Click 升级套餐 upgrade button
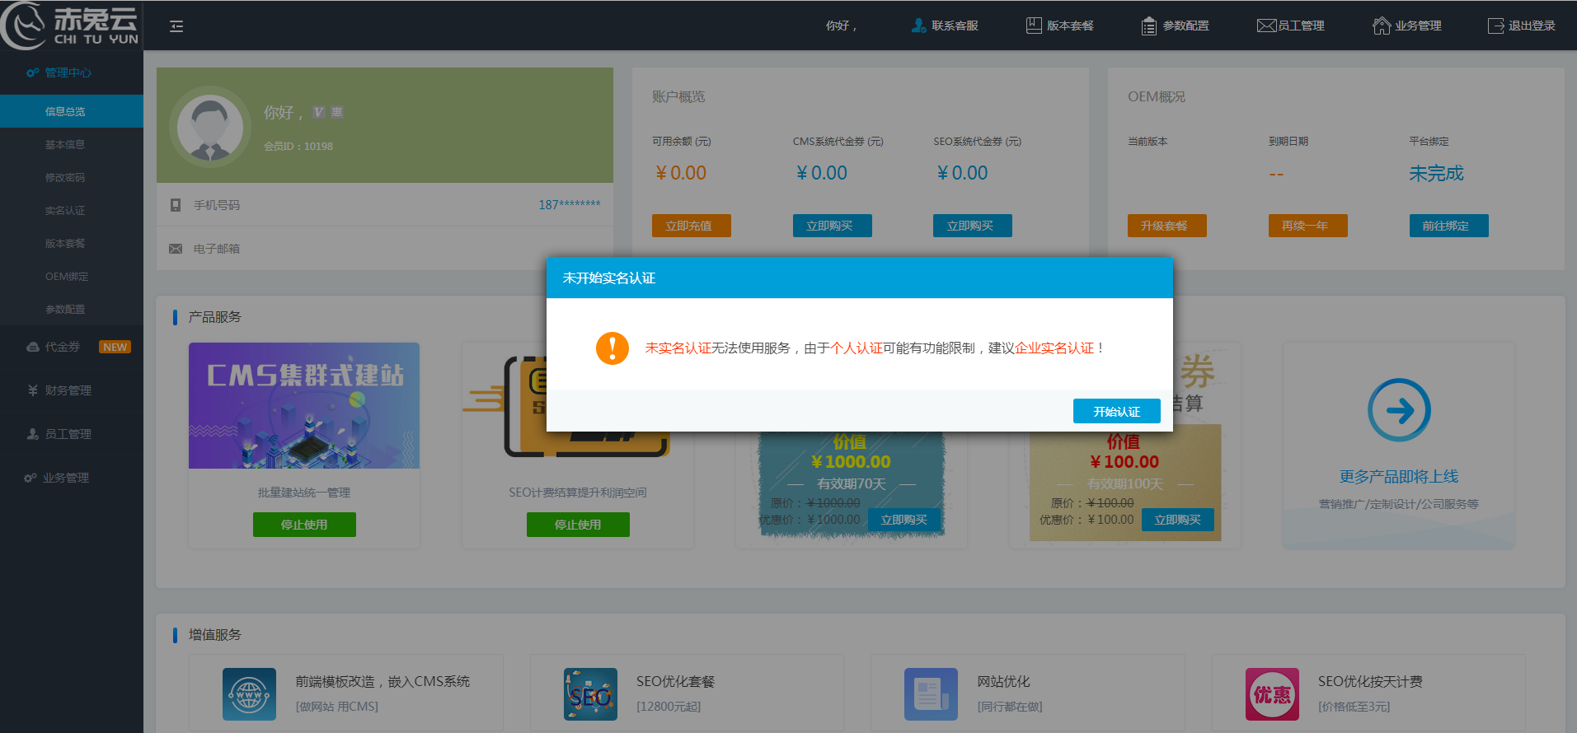 [x=1166, y=226]
